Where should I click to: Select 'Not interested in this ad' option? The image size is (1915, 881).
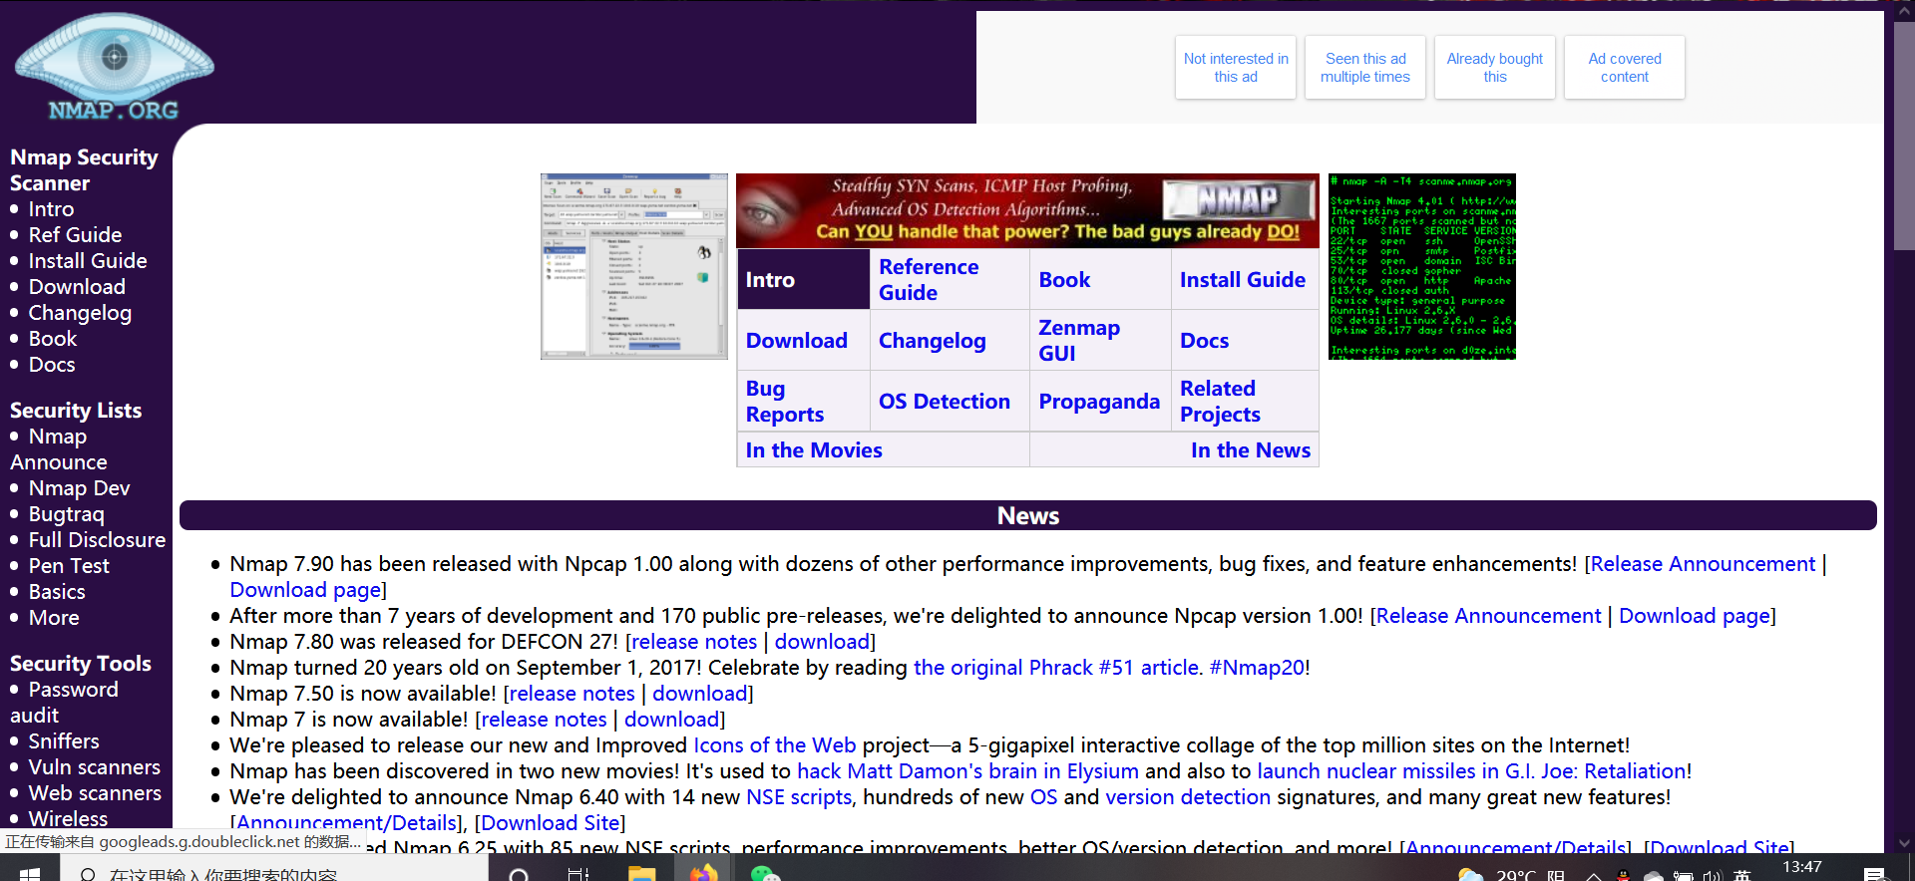coord(1236,68)
